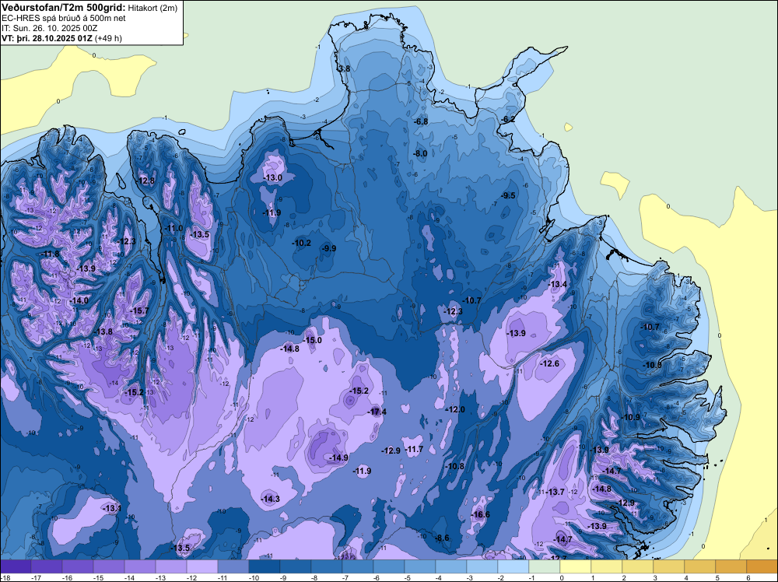Click the legend swatch between -12 and -11
Image resolution: width=778 pixels, height=582 pixels.
(202, 566)
